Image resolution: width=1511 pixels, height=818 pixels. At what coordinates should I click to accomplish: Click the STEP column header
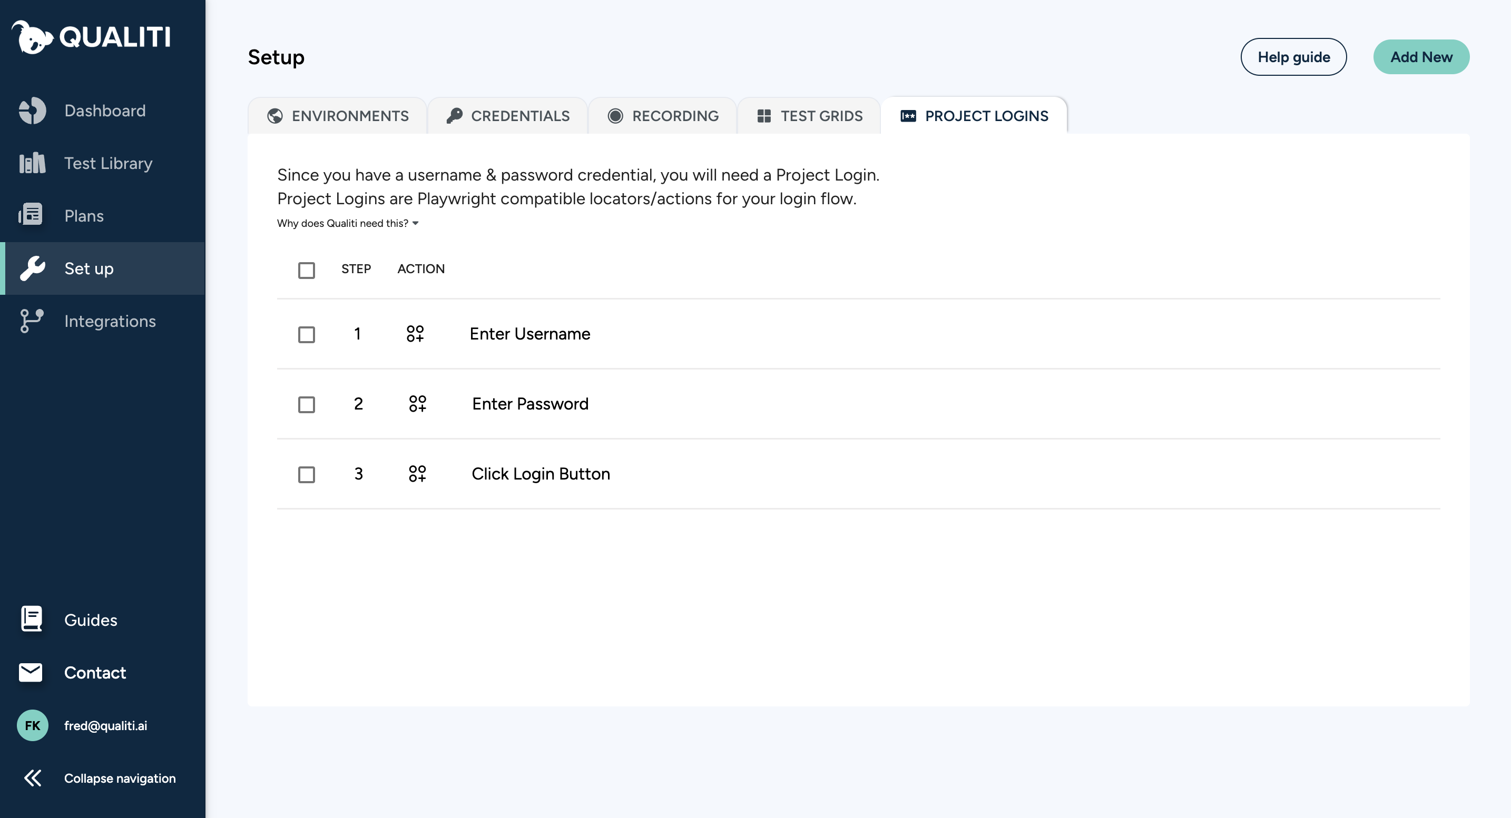[356, 269]
